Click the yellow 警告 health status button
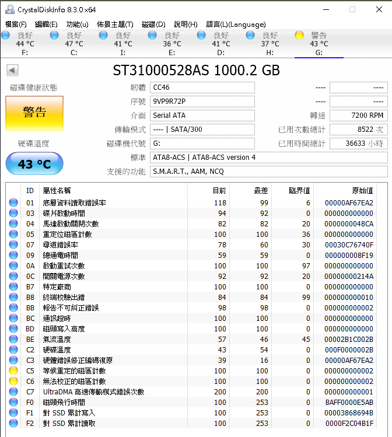This screenshot has height=437, width=392. tap(34, 113)
